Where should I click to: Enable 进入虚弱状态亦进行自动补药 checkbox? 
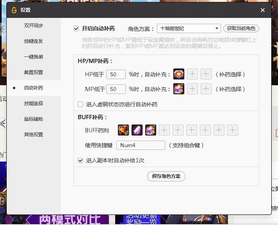81,105
